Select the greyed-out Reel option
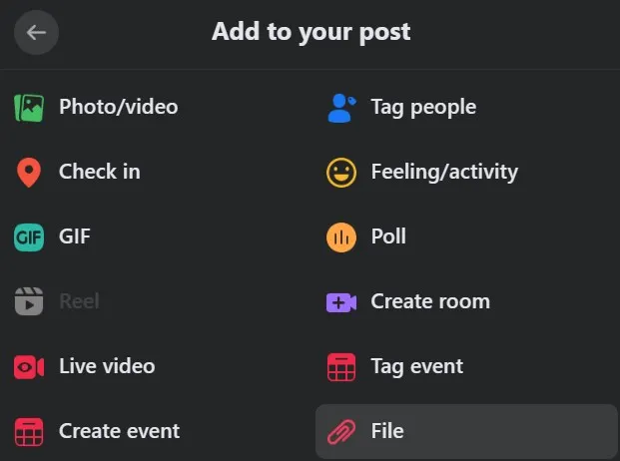 tap(79, 301)
